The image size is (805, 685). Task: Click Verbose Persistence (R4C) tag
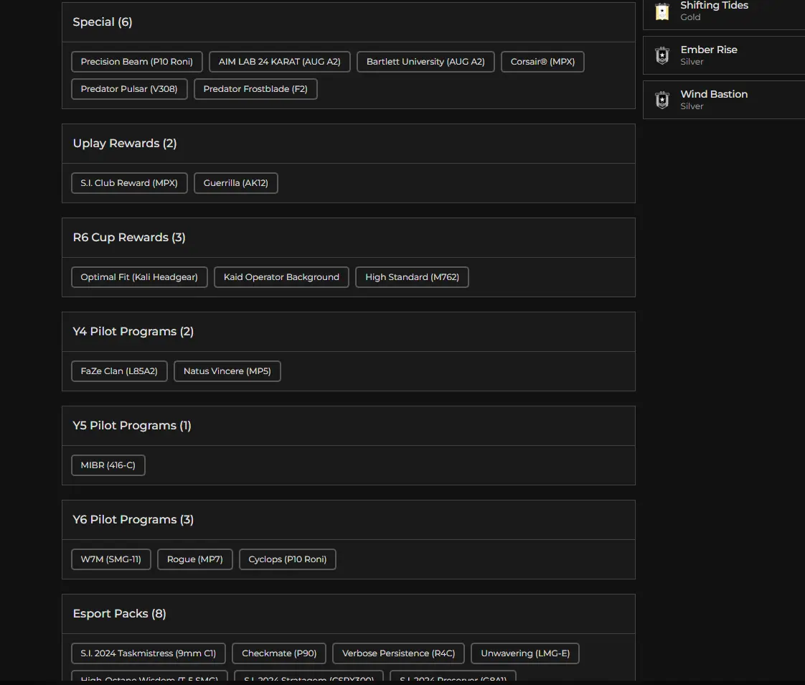point(398,653)
